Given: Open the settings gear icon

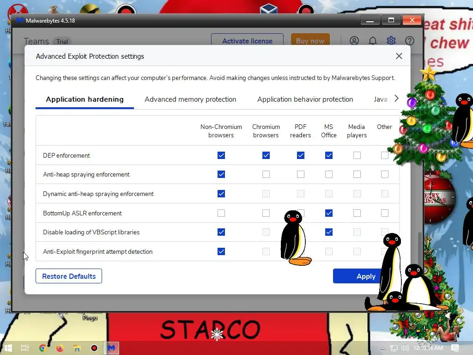Looking at the screenshot, I should (391, 41).
